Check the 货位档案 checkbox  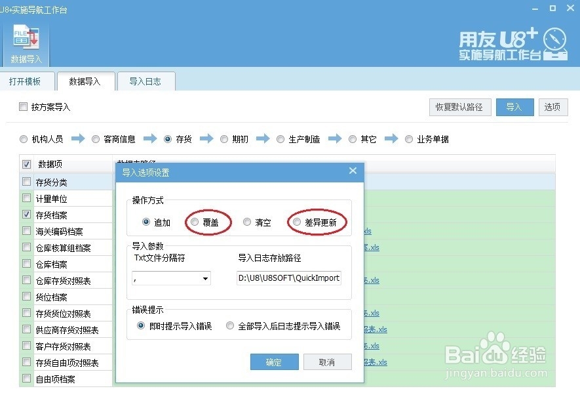[27, 297]
